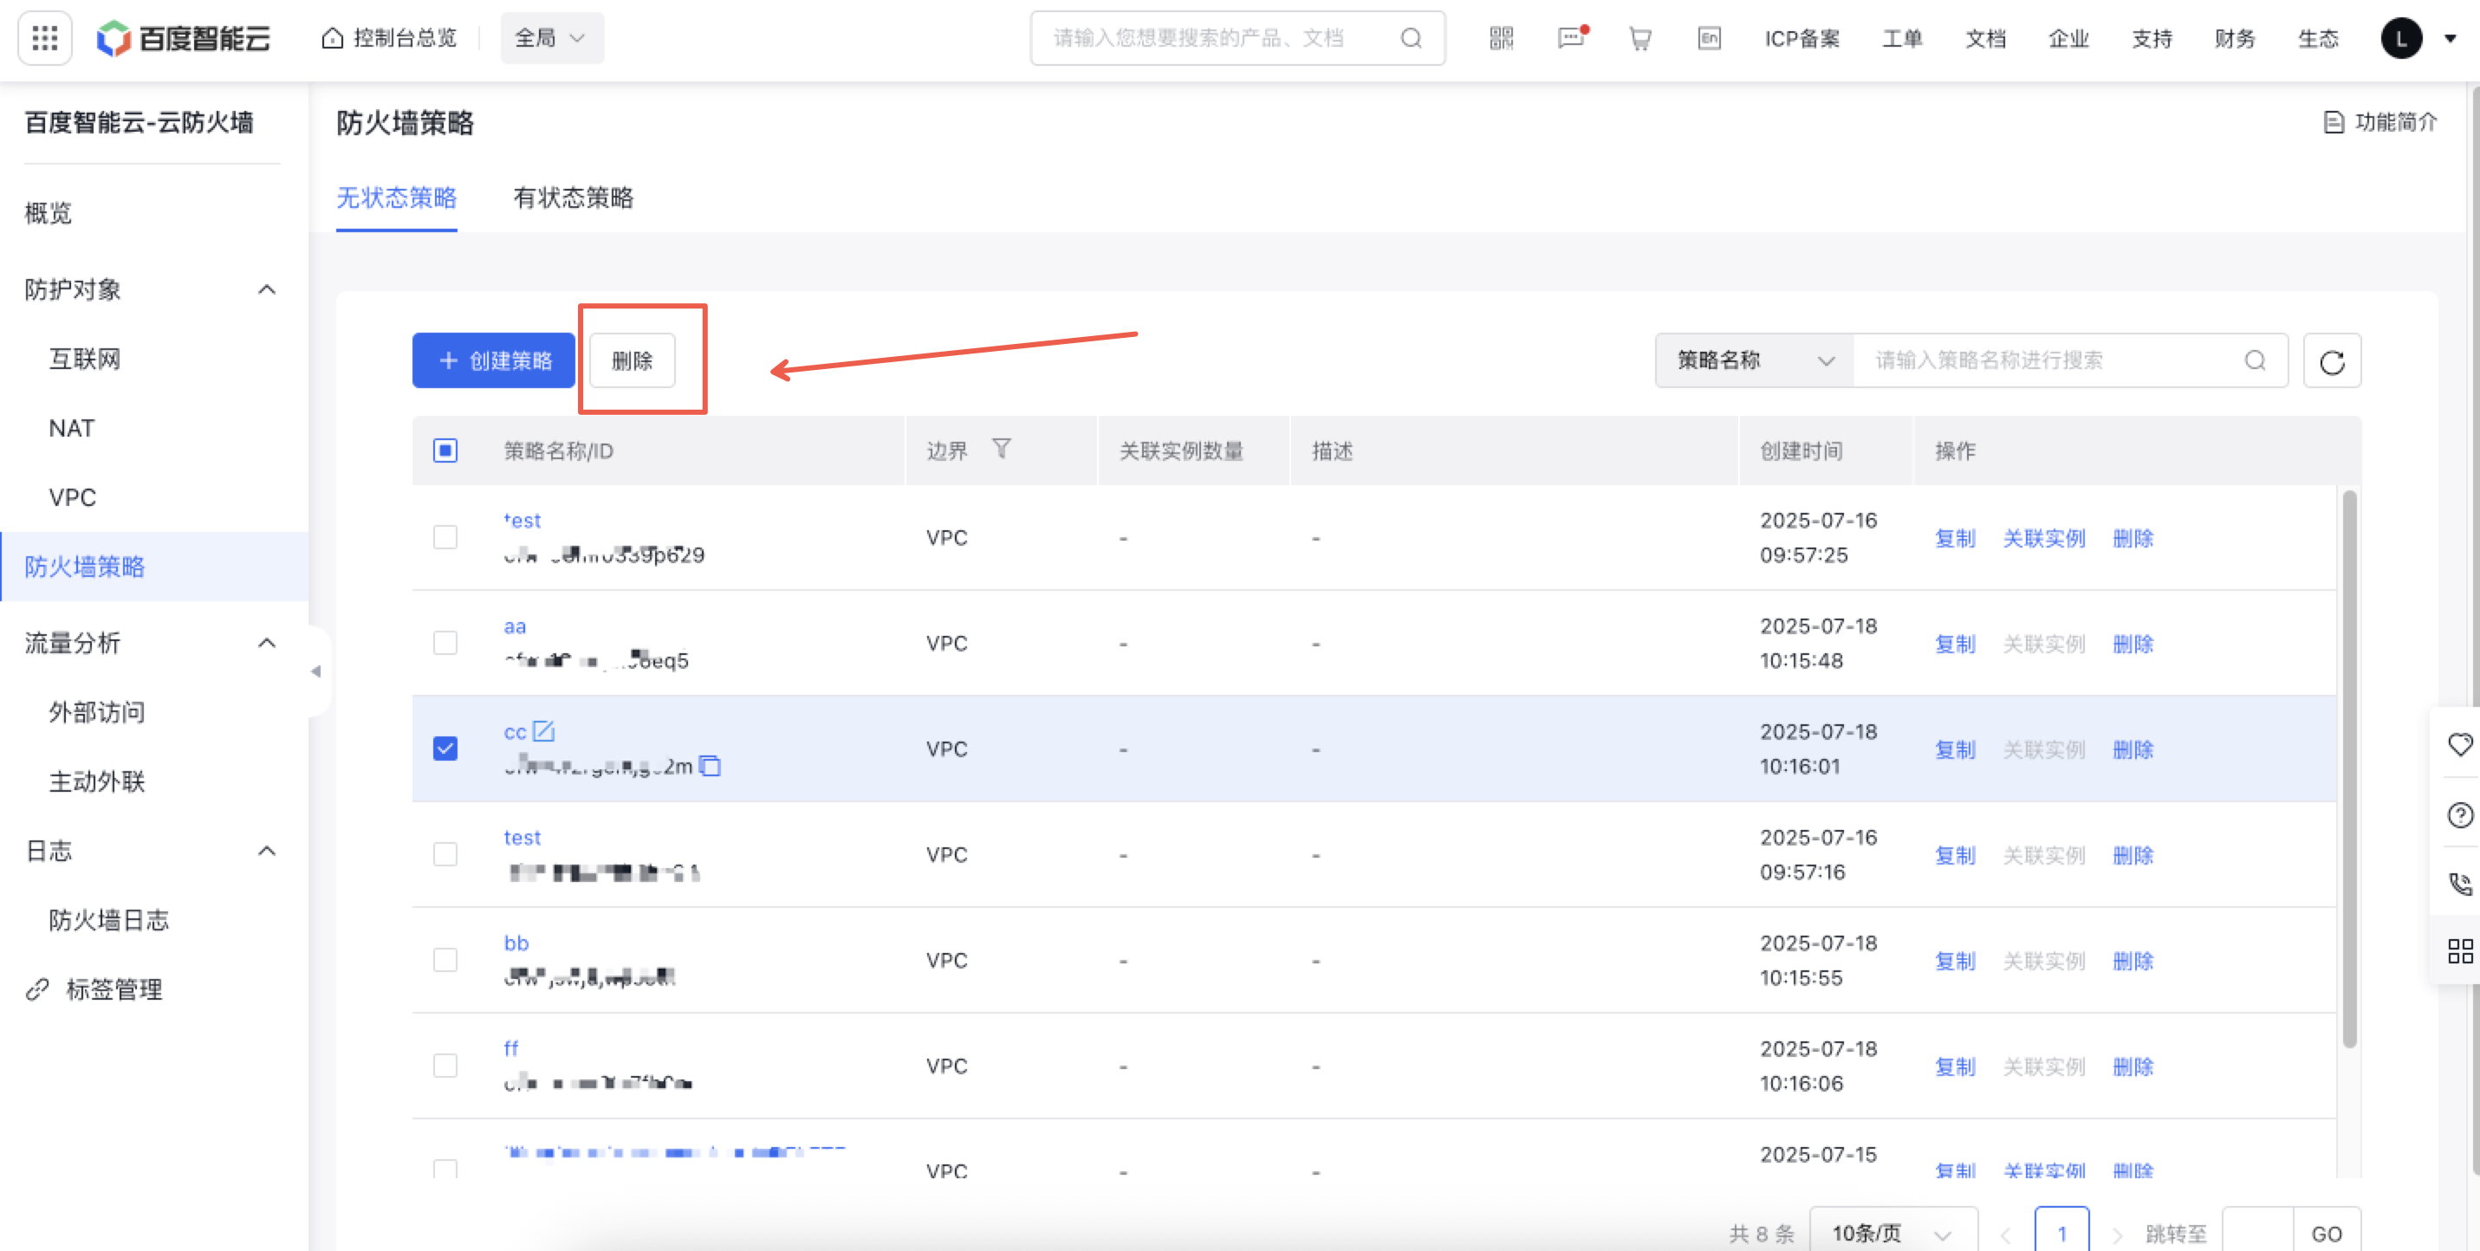Open 防火墙日志 in the sidebar
Screen dimensions: 2480x1251
coord(109,920)
